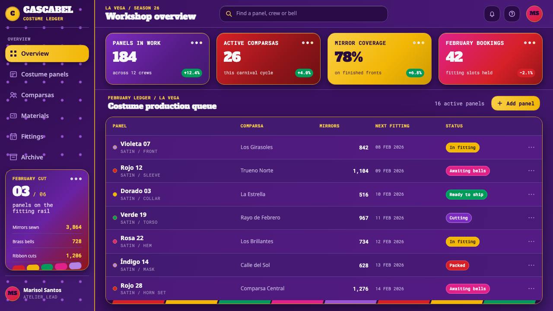Screen dimensions: 553x311
Task: Click the Cascabel logo badge
Action: pos(13,14)
